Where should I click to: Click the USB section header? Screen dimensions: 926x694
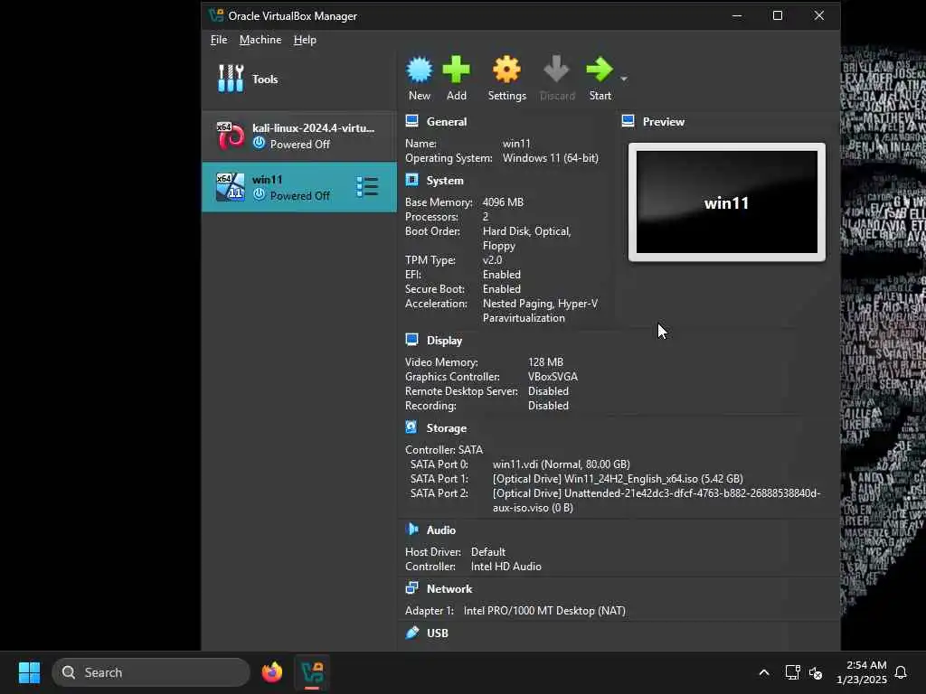(438, 633)
